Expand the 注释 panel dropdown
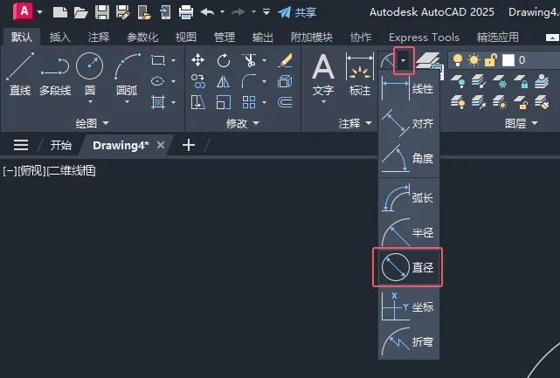Image resolution: width=560 pixels, height=378 pixels. (x=355, y=123)
